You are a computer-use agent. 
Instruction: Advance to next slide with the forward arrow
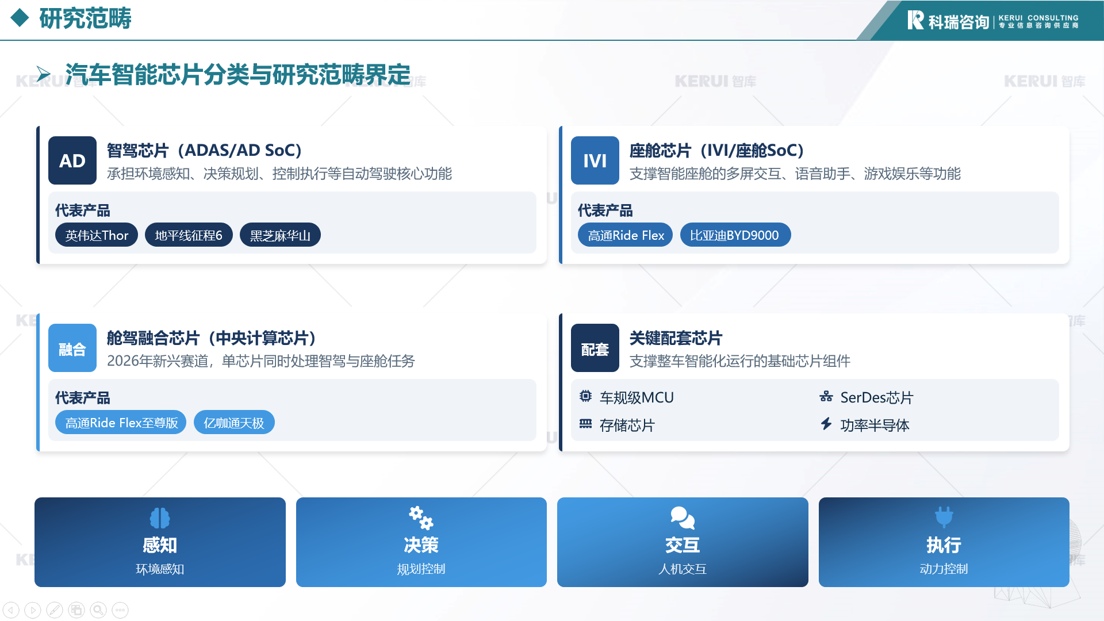point(33,610)
